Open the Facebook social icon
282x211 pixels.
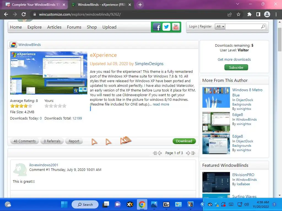pos(157,27)
